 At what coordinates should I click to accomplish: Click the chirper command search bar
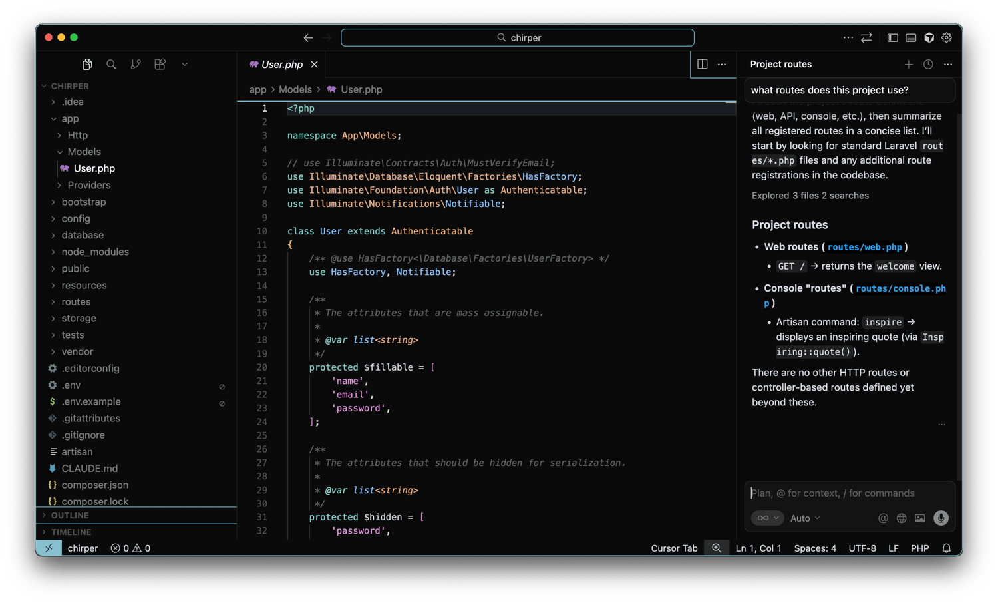tap(518, 37)
